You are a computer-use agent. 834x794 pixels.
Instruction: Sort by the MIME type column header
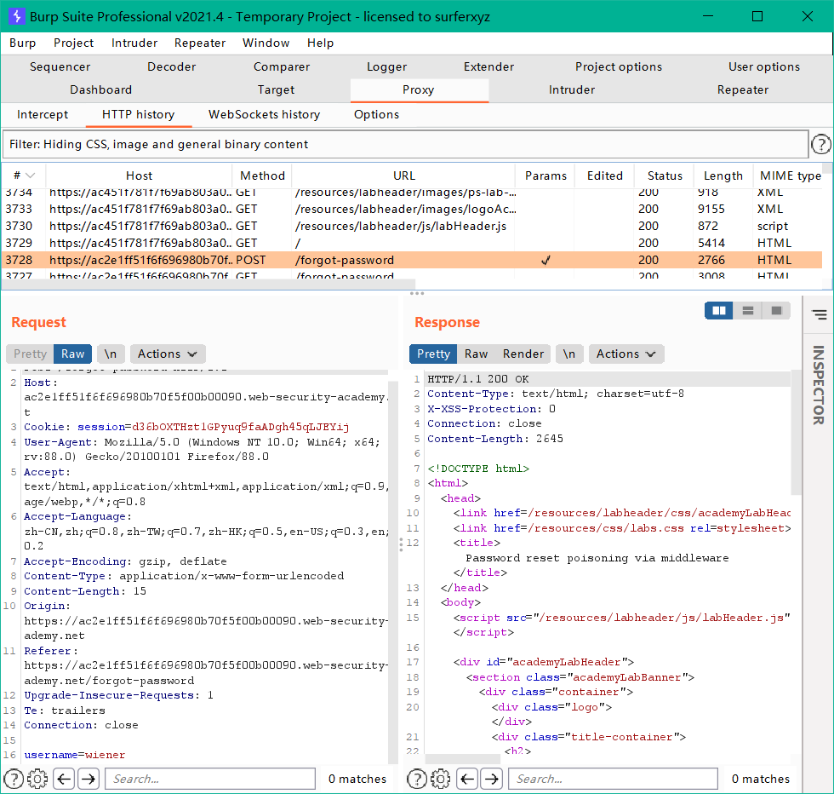click(791, 175)
